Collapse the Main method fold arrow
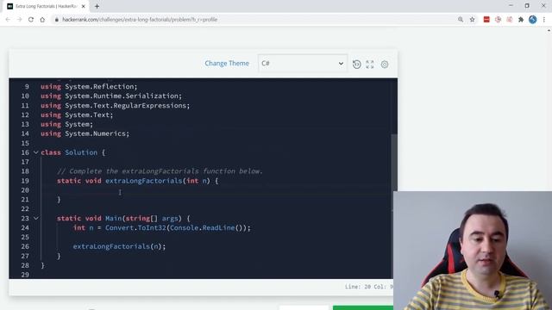 click(x=36, y=218)
